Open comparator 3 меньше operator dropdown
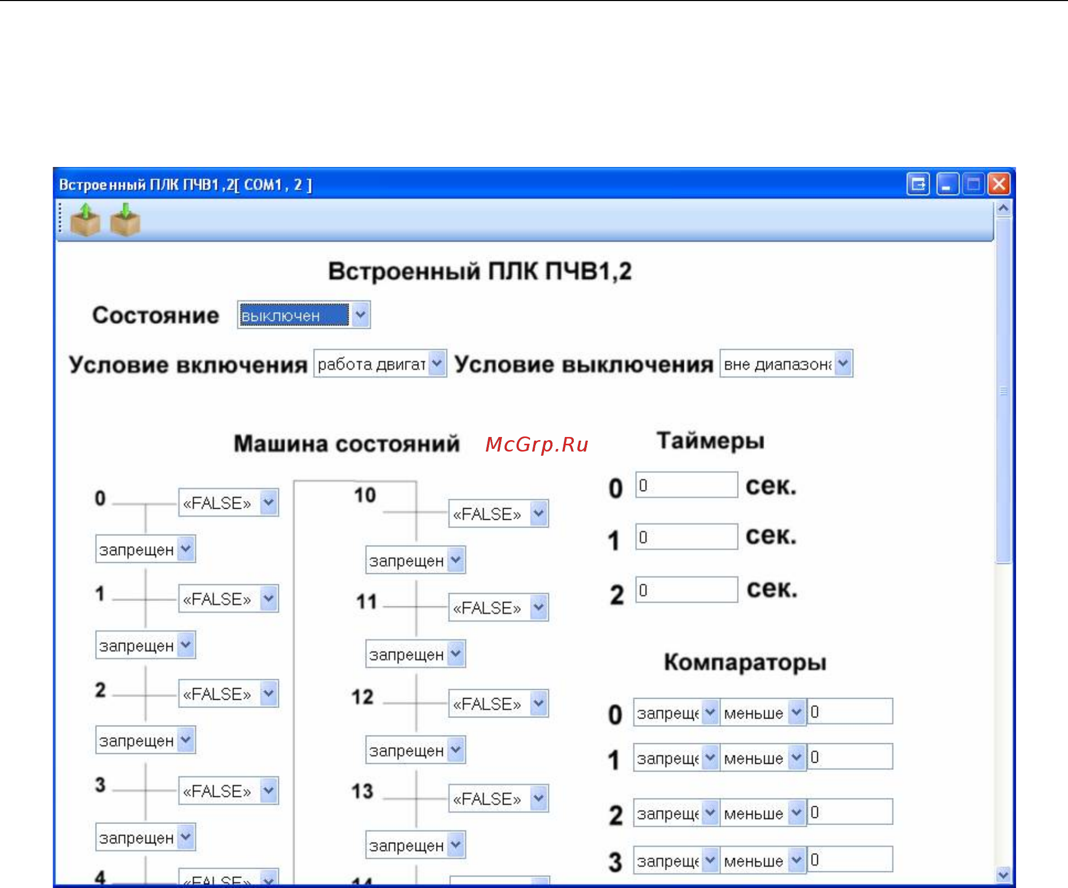Viewport: 1068px width, 888px height. 763,860
